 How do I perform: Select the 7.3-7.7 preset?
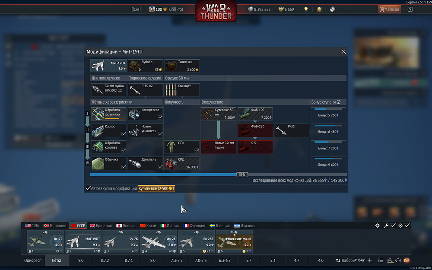(177, 260)
